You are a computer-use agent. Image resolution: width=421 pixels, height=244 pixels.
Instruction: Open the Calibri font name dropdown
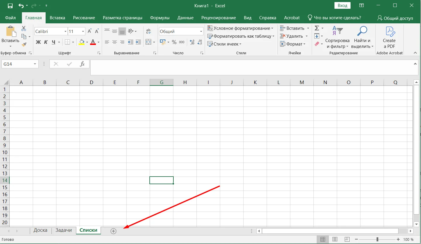click(x=65, y=31)
